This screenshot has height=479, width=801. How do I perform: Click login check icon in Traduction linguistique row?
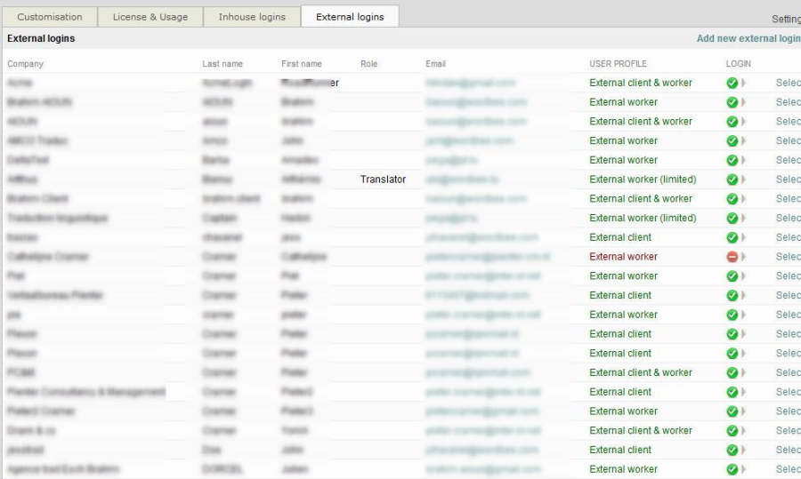click(x=732, y=218)
